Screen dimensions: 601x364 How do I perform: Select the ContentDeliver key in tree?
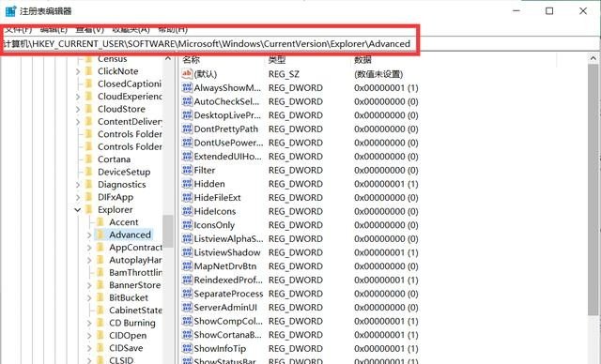[x=130, y=121]
